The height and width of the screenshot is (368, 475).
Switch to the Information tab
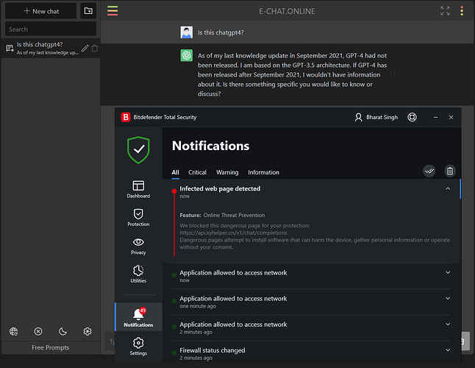point(263,172)
